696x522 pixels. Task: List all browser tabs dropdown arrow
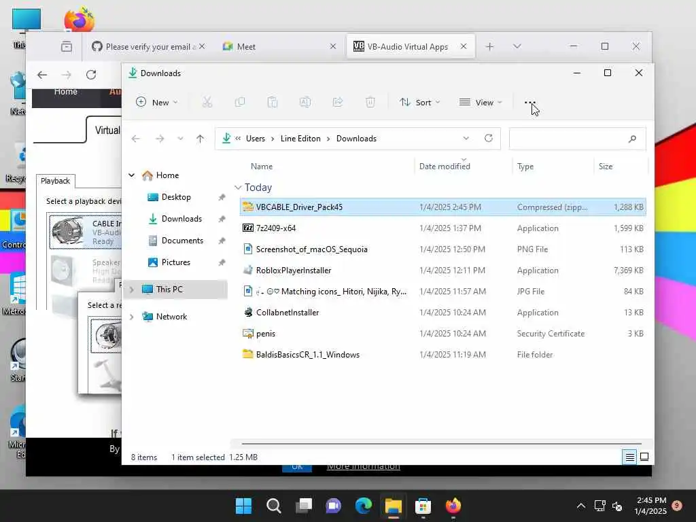(517, 46)
